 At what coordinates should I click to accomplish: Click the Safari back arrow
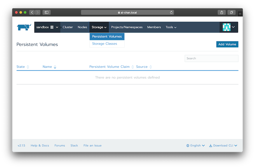pyautogui.click(x=32, y=12)
